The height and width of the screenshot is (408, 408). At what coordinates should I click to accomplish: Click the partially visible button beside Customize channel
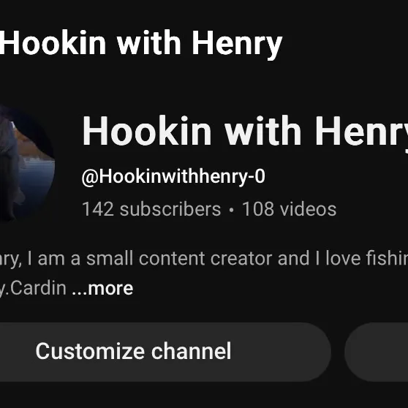377,352
